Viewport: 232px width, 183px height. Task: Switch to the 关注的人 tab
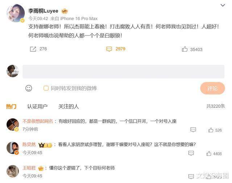click(x=69, y=106)
